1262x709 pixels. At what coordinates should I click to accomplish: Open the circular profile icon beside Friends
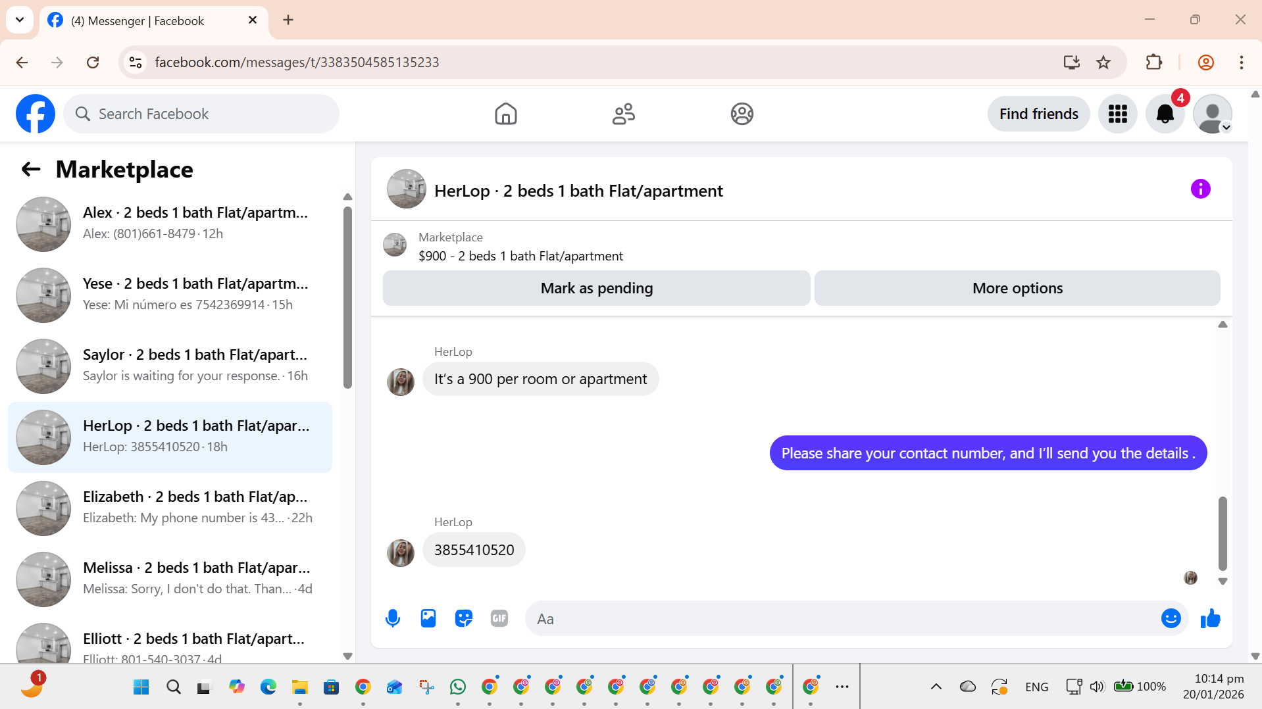click(742, 114)
